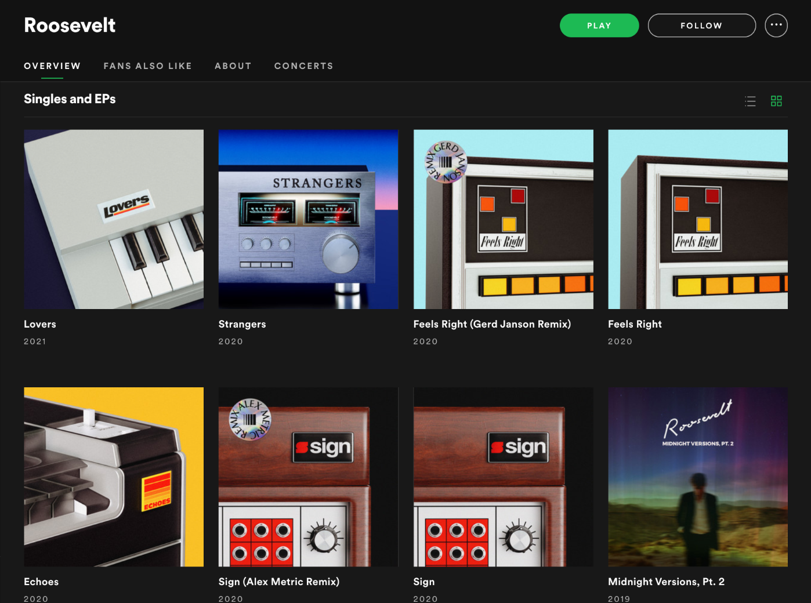Image resolution: width=811 pixels, height=603 pixels.
Task: Select the grid view icon
Action: (x=776, y=101)
